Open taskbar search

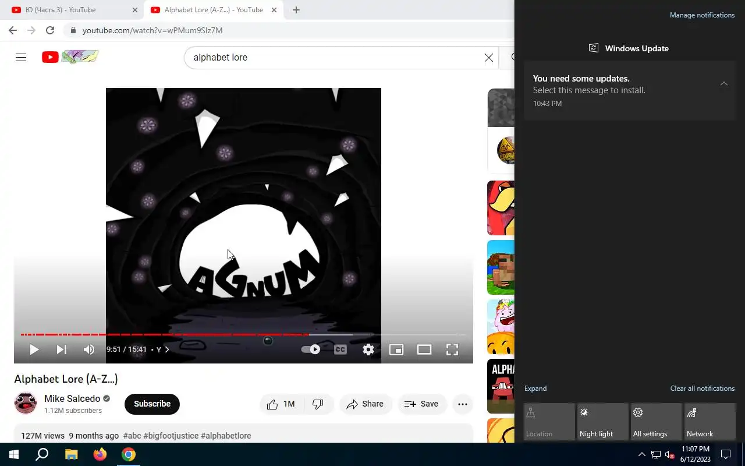point(42,454)
